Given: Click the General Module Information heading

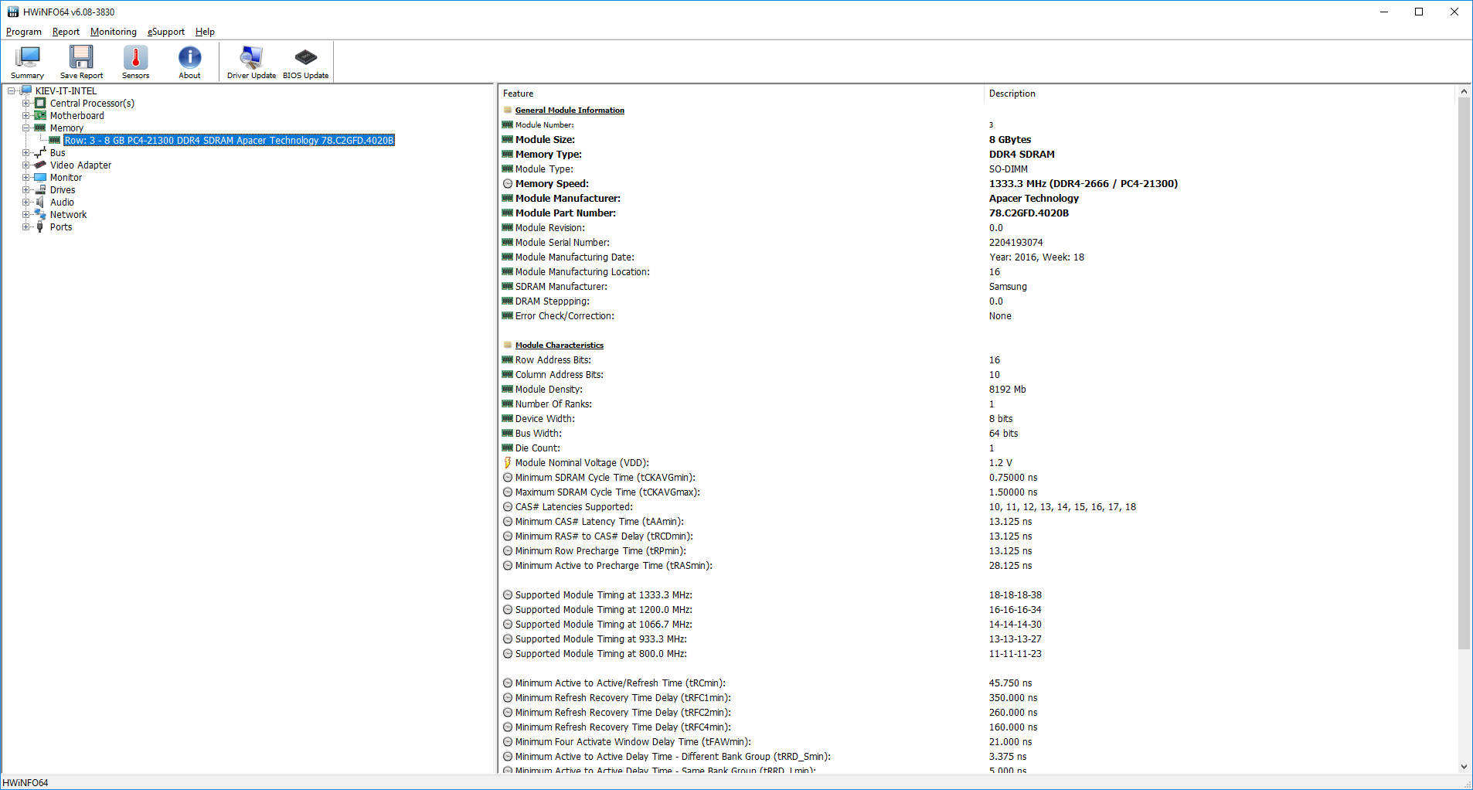Looking at the screenshot, I should pyautogui.click(x=570, y=110).
